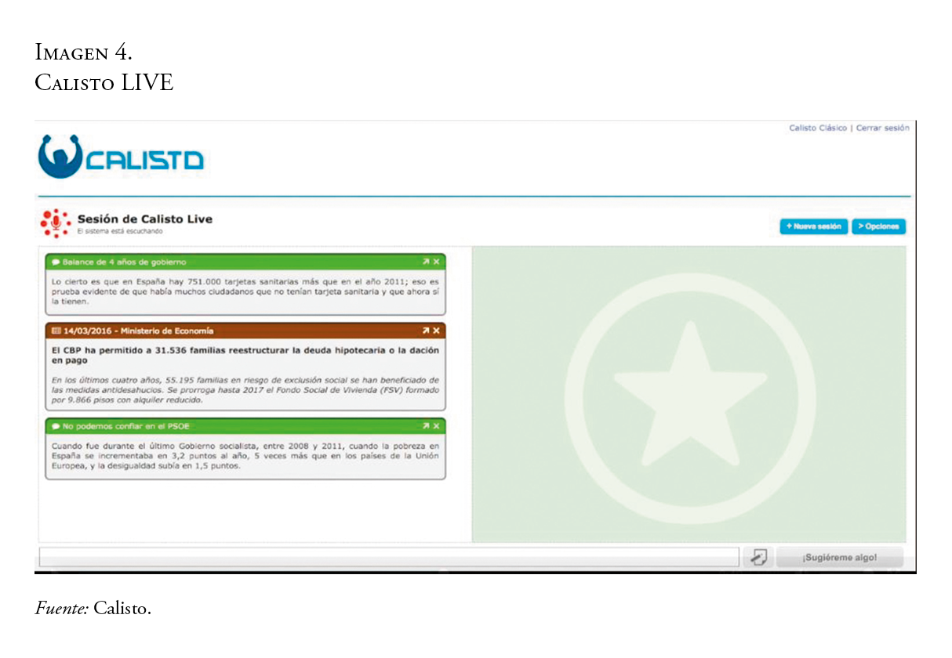Click the note-with-pencil icon beside the text field
The image size is (952, 658).
(758, 558)
